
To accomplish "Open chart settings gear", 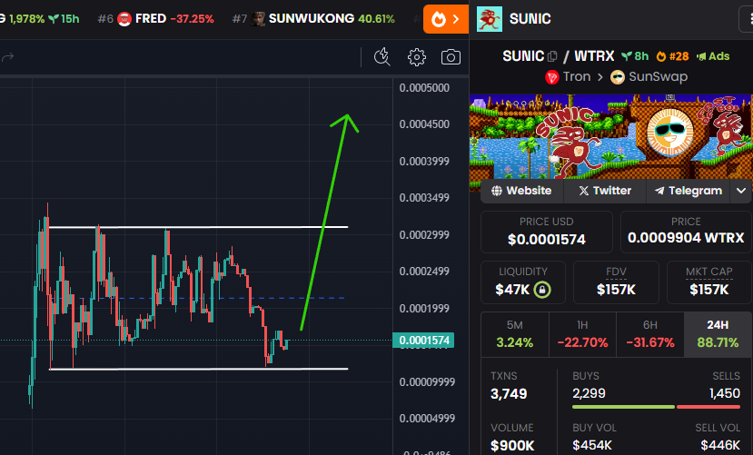I will pyautogui.click(x=416, y=57).
